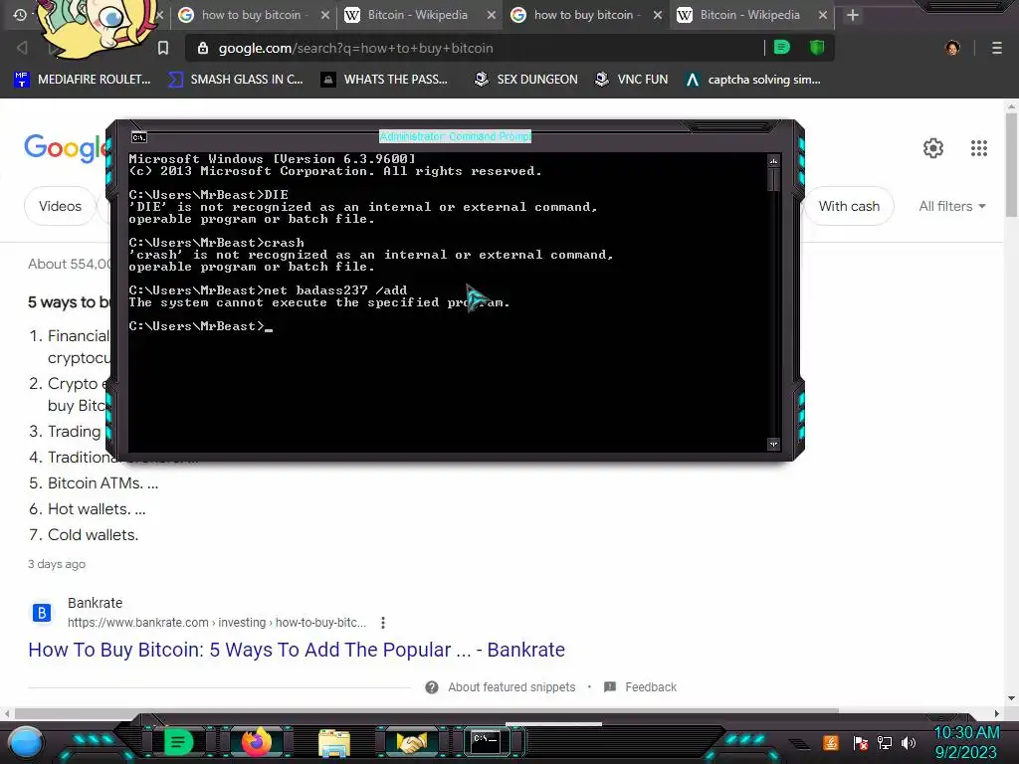Click the Administrator: Command Prompt title bar
The height and width of the screenshot is (764, 1019).
455,136
